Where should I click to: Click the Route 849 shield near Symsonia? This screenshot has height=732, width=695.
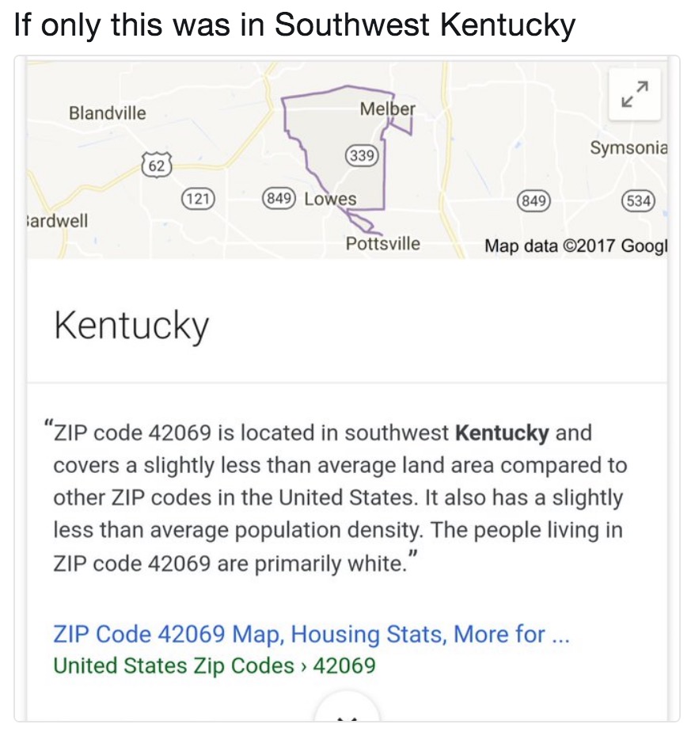point(534,202)
